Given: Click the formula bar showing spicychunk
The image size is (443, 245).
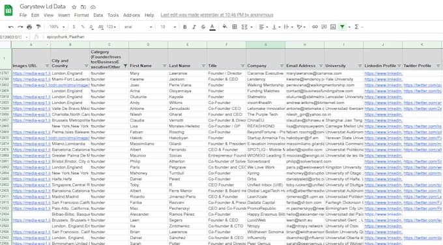Looking at the screenshot, I should click(243, 37).
